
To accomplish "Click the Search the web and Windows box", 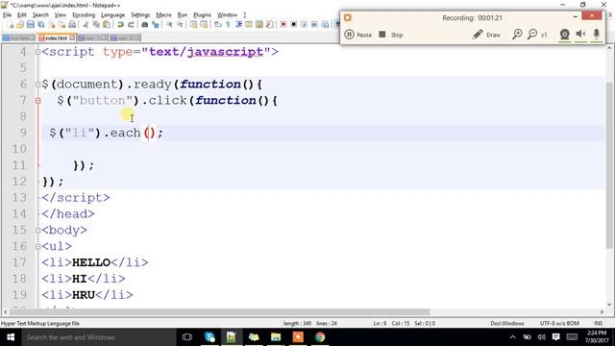I will (x=98, y=337).
